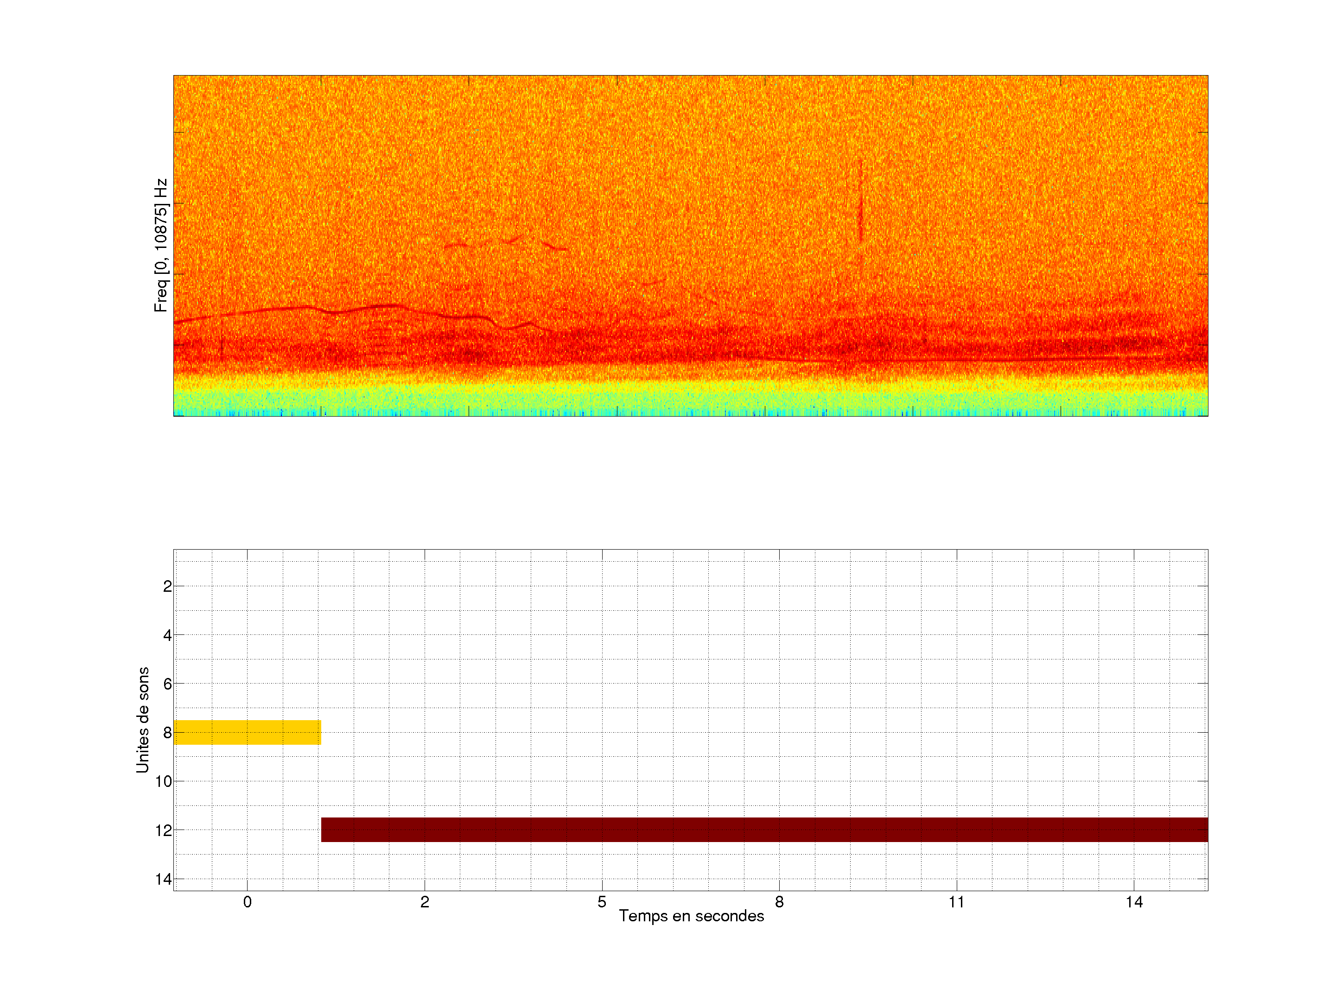
Task: Click x-axis tick label 11
Action: coord(957,902)
